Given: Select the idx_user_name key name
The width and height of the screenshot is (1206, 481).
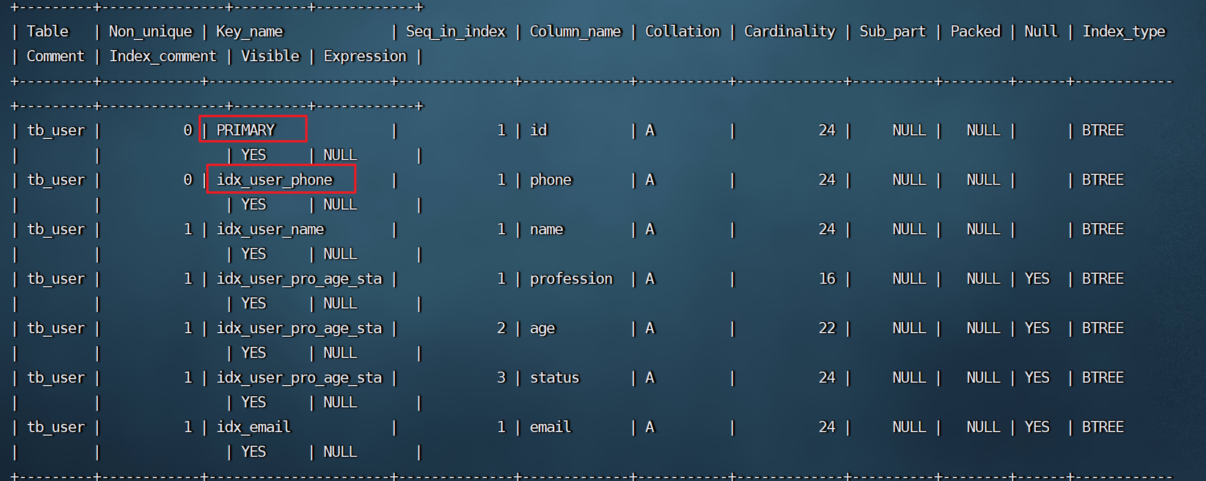Looking at the screenshot, I should [x=270, y=230].
